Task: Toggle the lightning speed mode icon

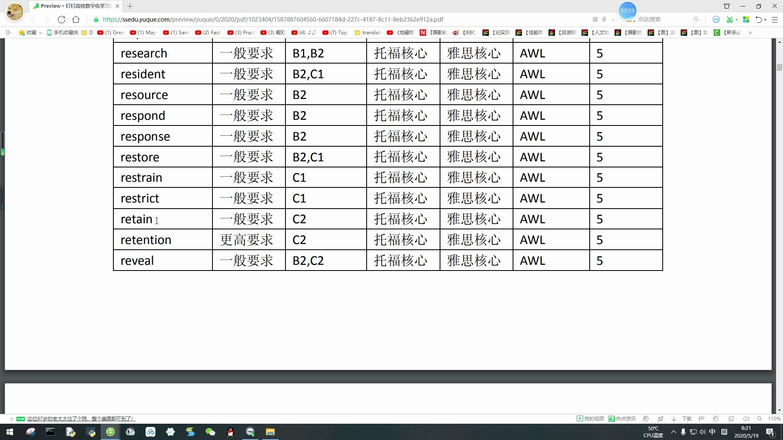Action: [x=604, y=19]
